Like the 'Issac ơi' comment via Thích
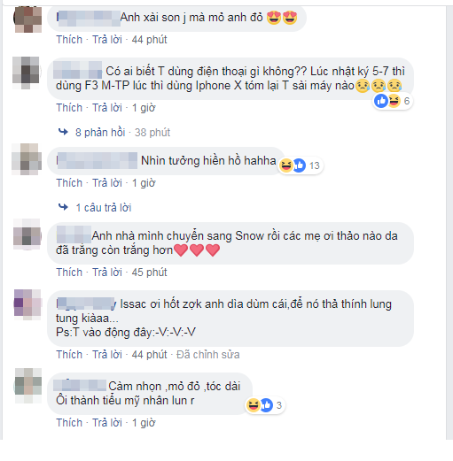This screenshot has width=453, height=461. [69, 355]
